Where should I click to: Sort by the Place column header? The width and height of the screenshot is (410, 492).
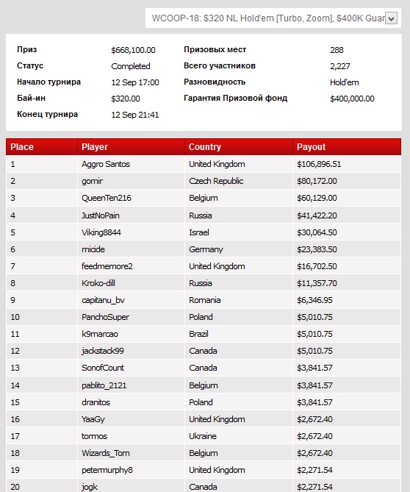coord(21,147)
